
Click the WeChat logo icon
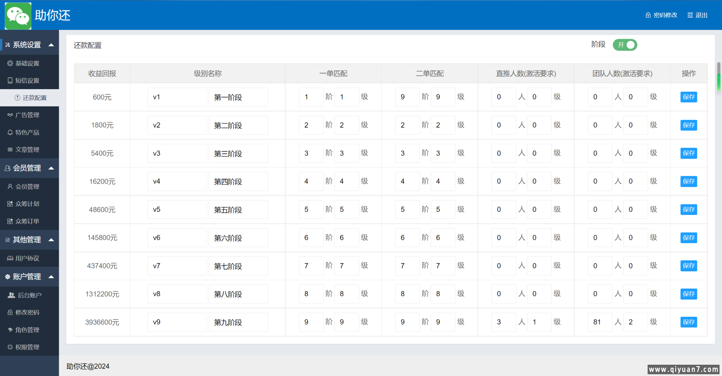point(18,16)
